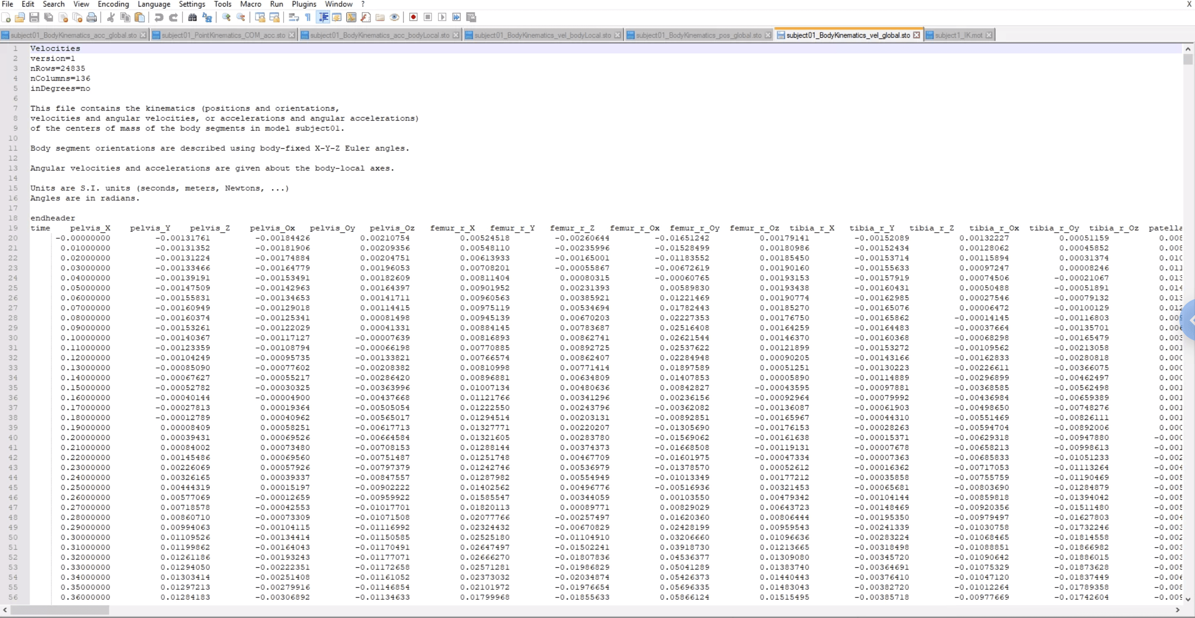1195x618 pixels.
Task: Click the horizontal scrollbar right arrow
Action: 1178,610
